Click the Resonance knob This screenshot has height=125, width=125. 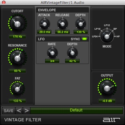[x=17, y=58]
